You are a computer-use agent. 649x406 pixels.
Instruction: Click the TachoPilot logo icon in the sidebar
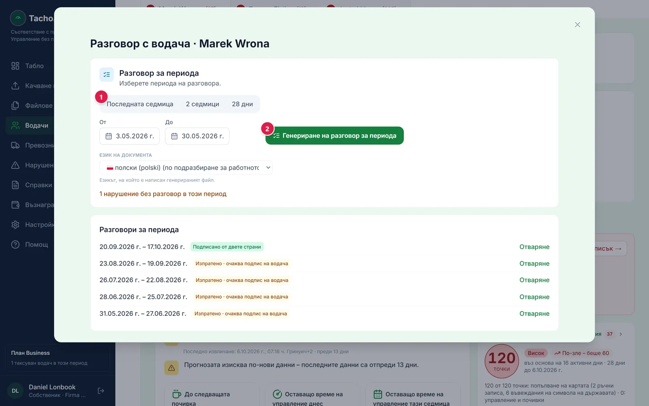(18, 18)
